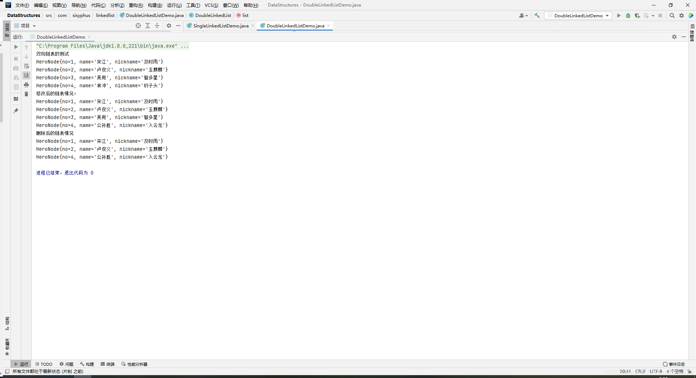
Task: Open 事件日志 event log
Action: click(x=674, y=364)
